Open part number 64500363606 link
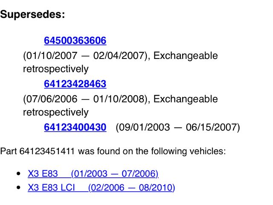This screenshot has width=273, height=205. pyautogui.click(x=75, y=41)
